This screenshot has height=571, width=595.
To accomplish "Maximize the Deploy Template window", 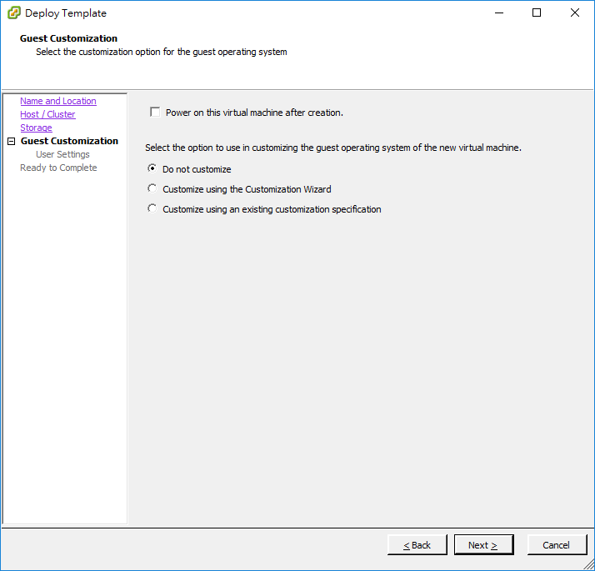I will 537,13.
